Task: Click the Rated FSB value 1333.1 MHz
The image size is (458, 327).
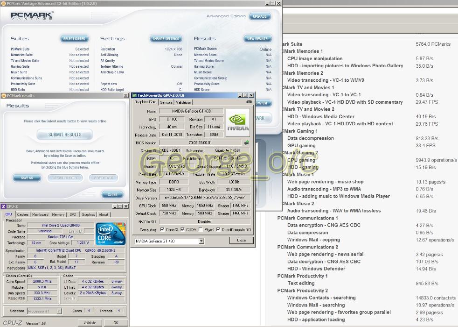Action: pos(42,299)
